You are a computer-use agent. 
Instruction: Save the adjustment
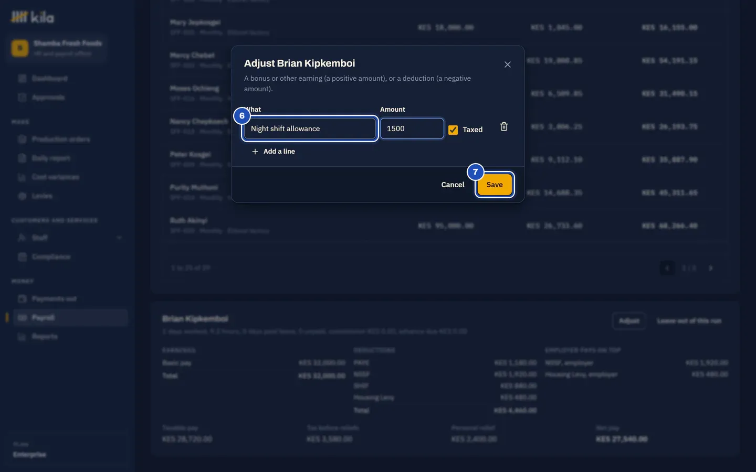click(x=495, y=185)
